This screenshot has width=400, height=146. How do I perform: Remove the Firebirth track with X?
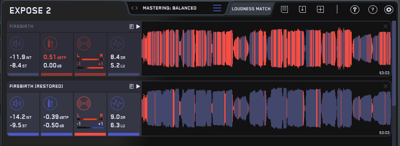coord(386,26)
